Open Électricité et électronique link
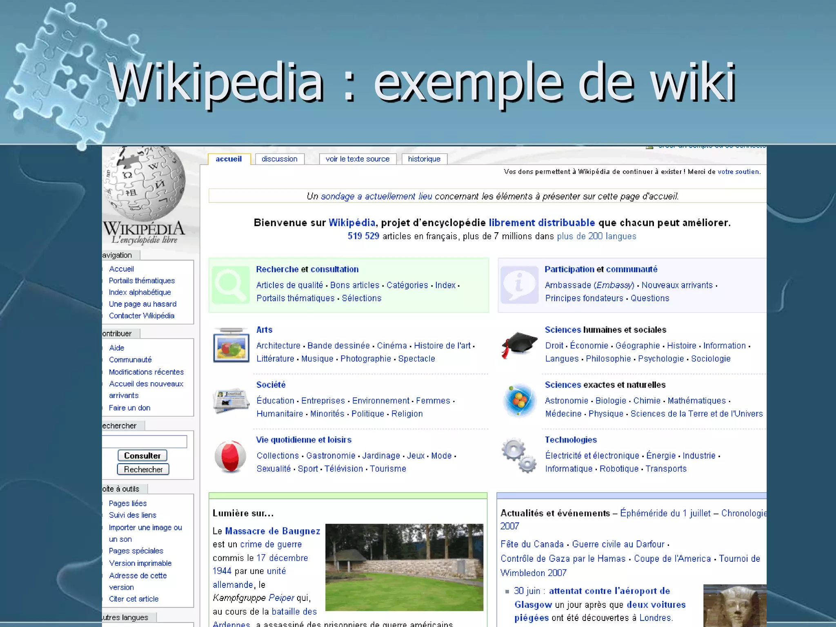Viewport: 836px width, 627px height. [592, 456]
